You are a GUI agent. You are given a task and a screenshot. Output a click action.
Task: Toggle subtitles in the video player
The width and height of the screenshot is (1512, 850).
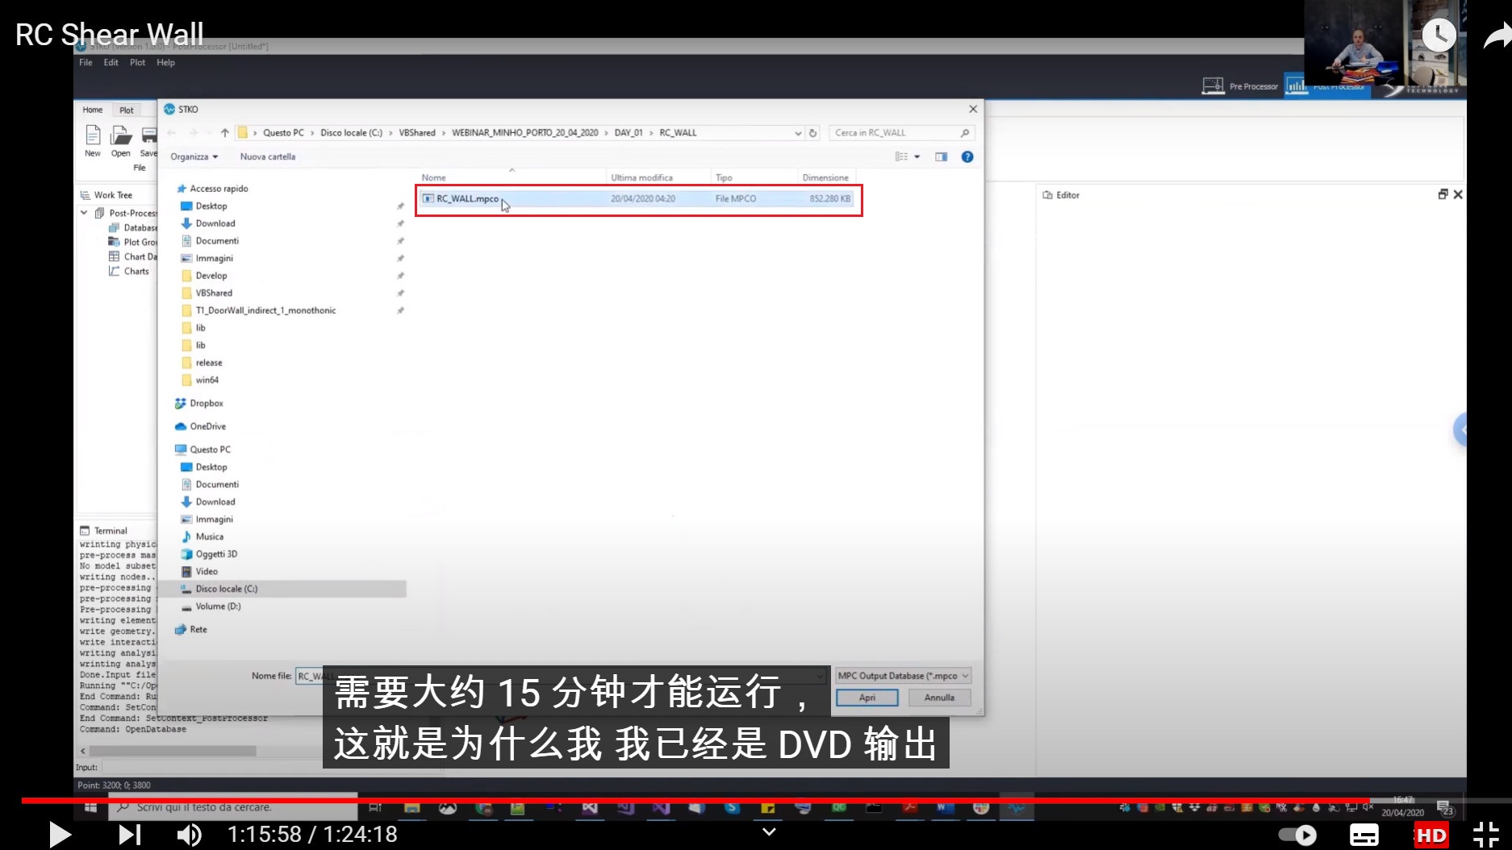click(1364, 835)
